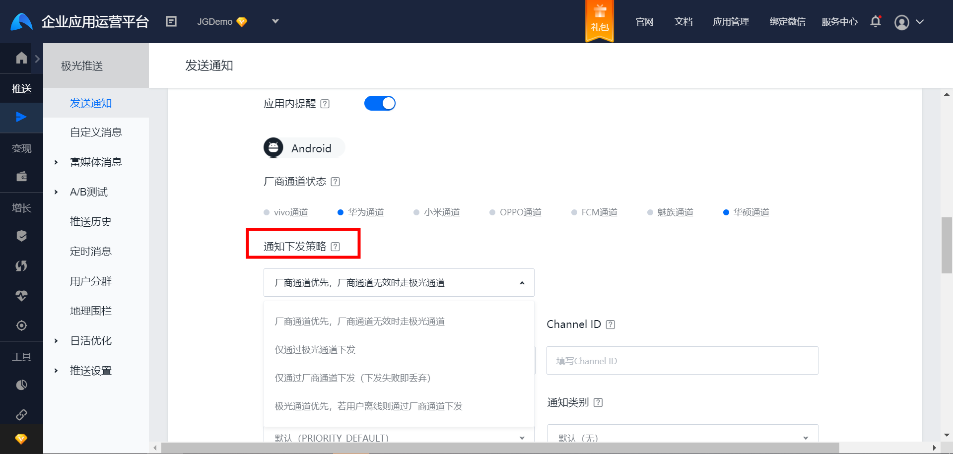
Task: Open the 礼包 gift banner
Action: tap(600, 21)
